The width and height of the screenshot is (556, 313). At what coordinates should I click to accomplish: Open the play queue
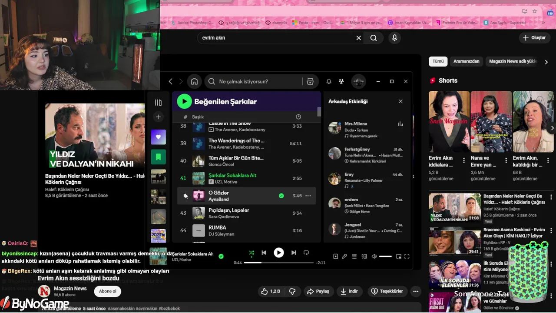(354, 256)
